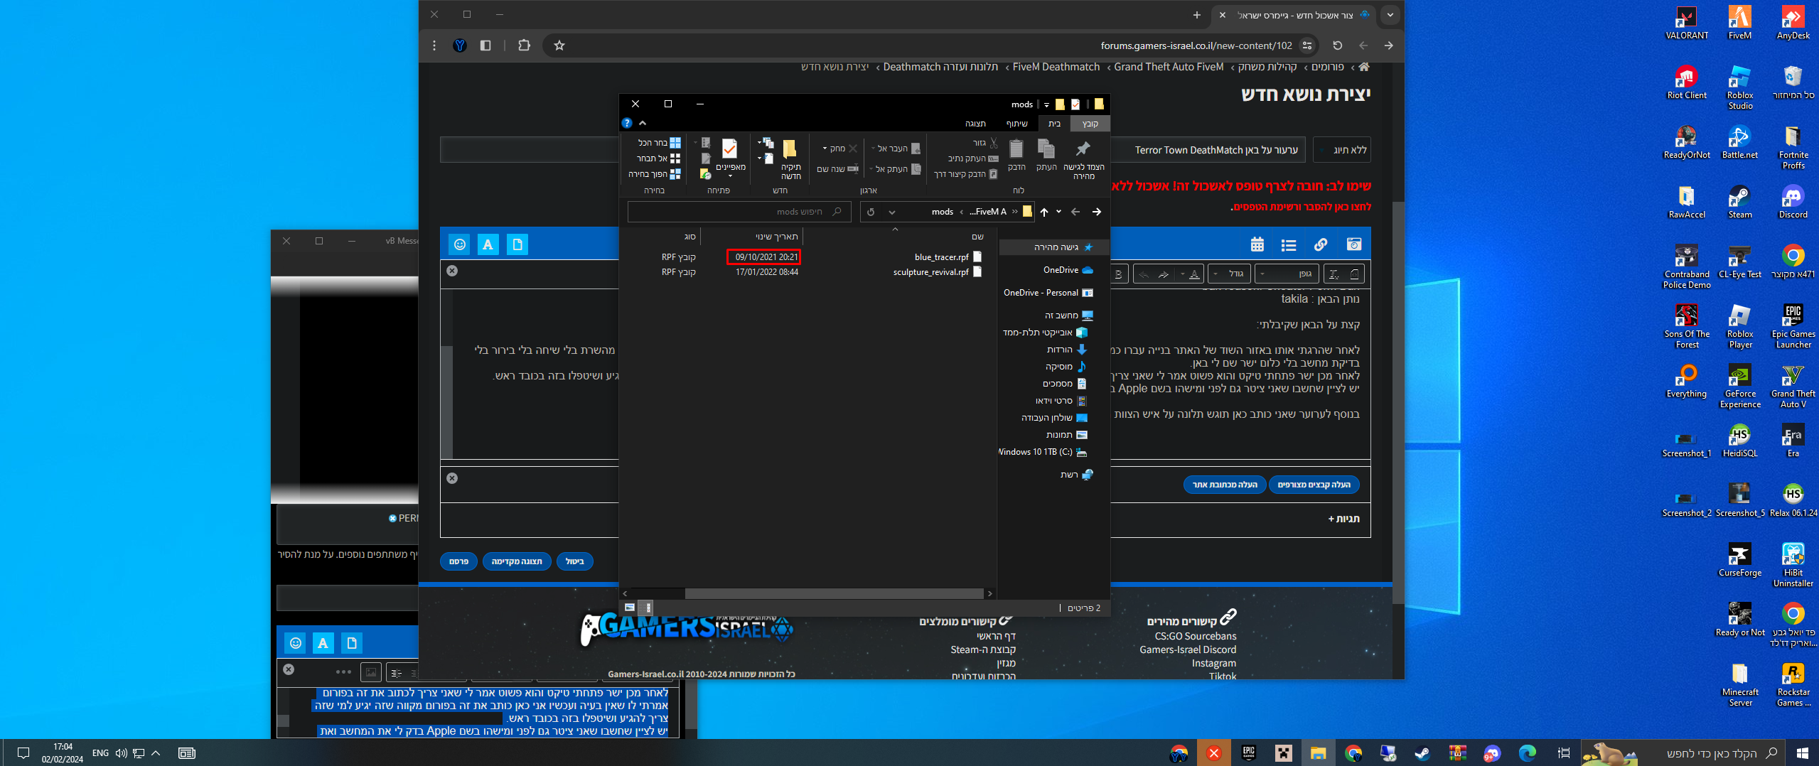Click the list icon in forum editor toolbar
Image resolution: width=1819 pixels, height=766 pixels.
pos(1288,245)
